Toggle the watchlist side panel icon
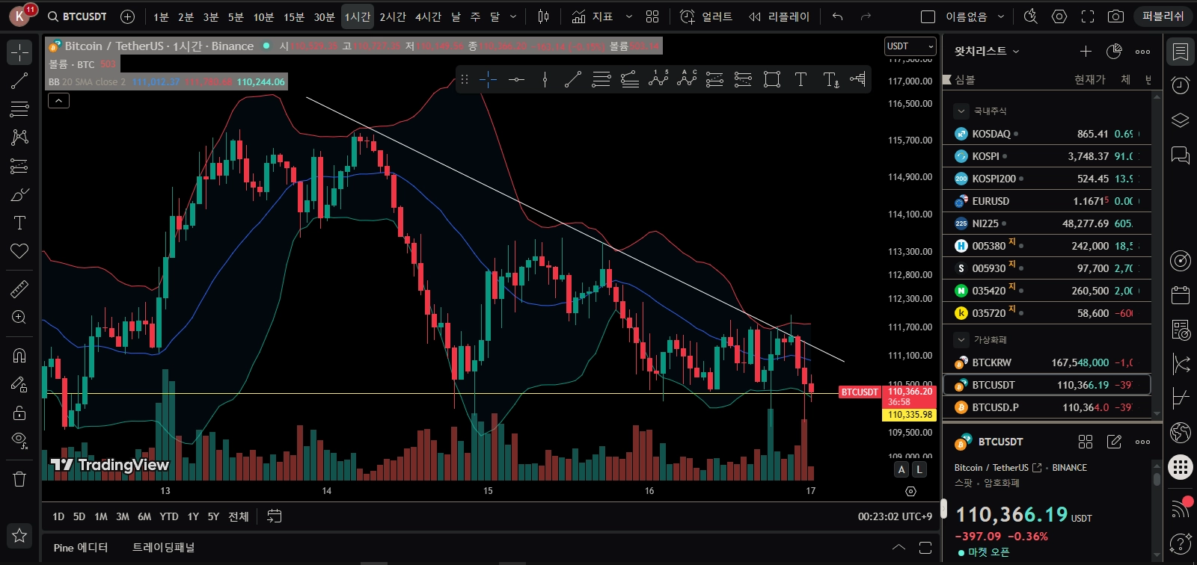 [x=1181, y=52]
